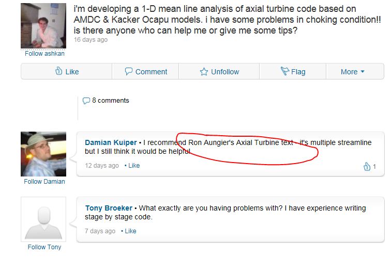Open Tony Broeker's profile name link
This screenshot has height=257, width=391.
tap(109, 208)
